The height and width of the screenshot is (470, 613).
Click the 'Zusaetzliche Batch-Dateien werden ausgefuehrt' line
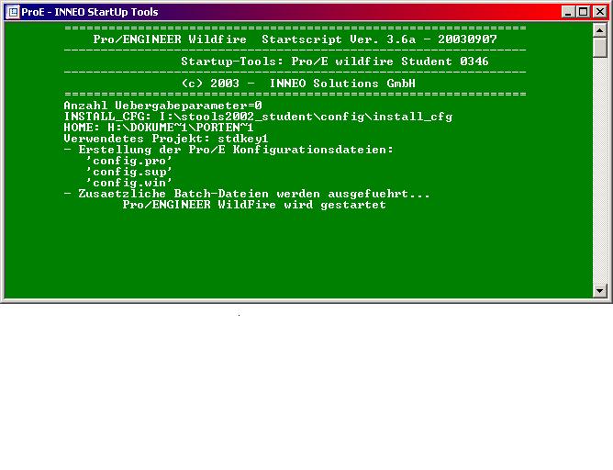(247, 194)
